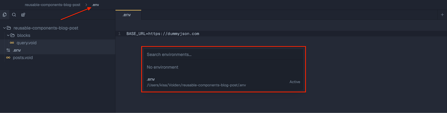Collapse the reusable-components-blog-post folder chevron

[x=4, y=28]
